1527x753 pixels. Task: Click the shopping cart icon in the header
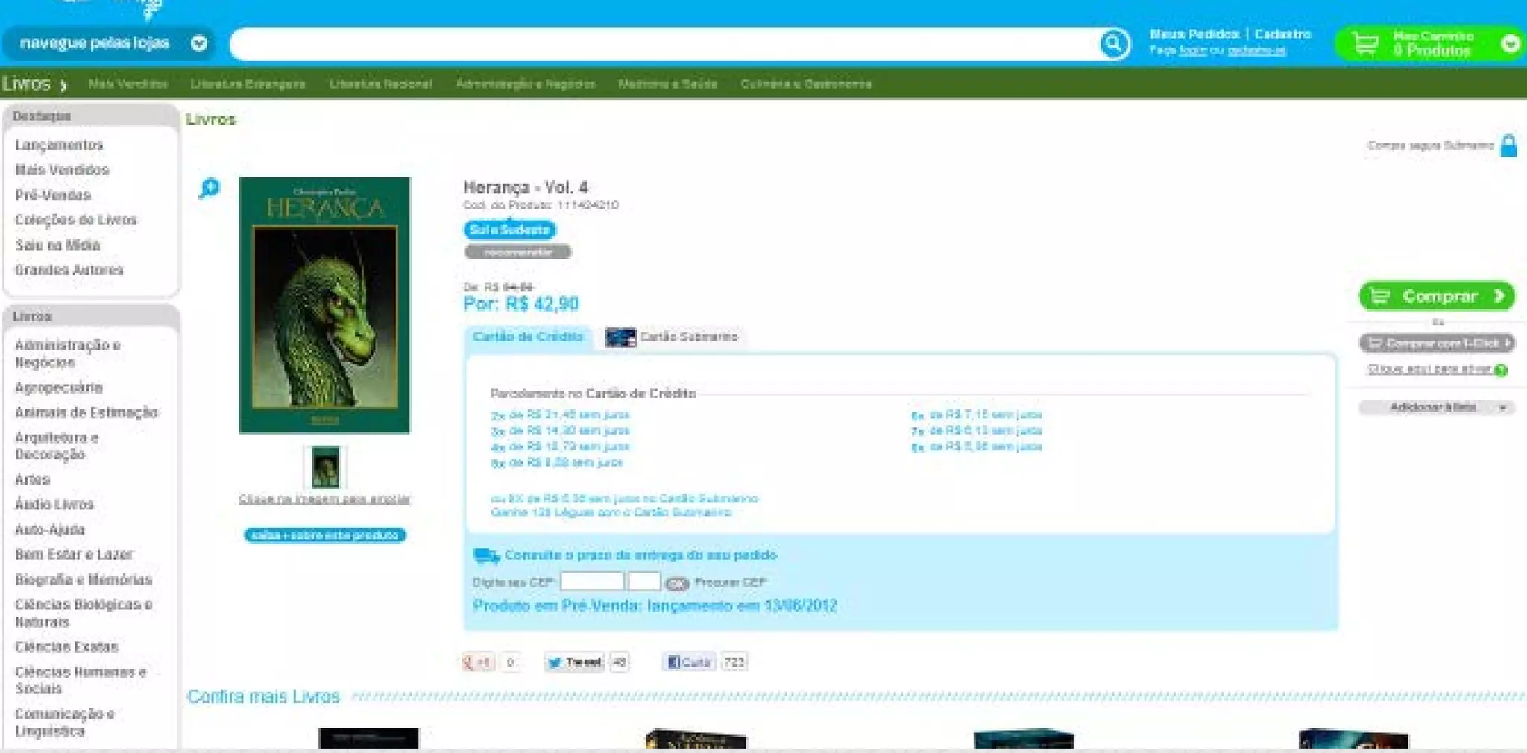click(x=1365, y=43)
